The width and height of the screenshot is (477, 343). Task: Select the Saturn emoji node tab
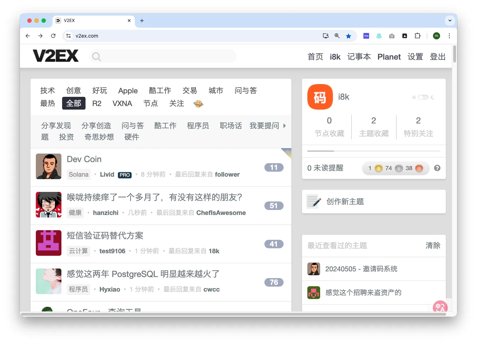pos(198,104)
